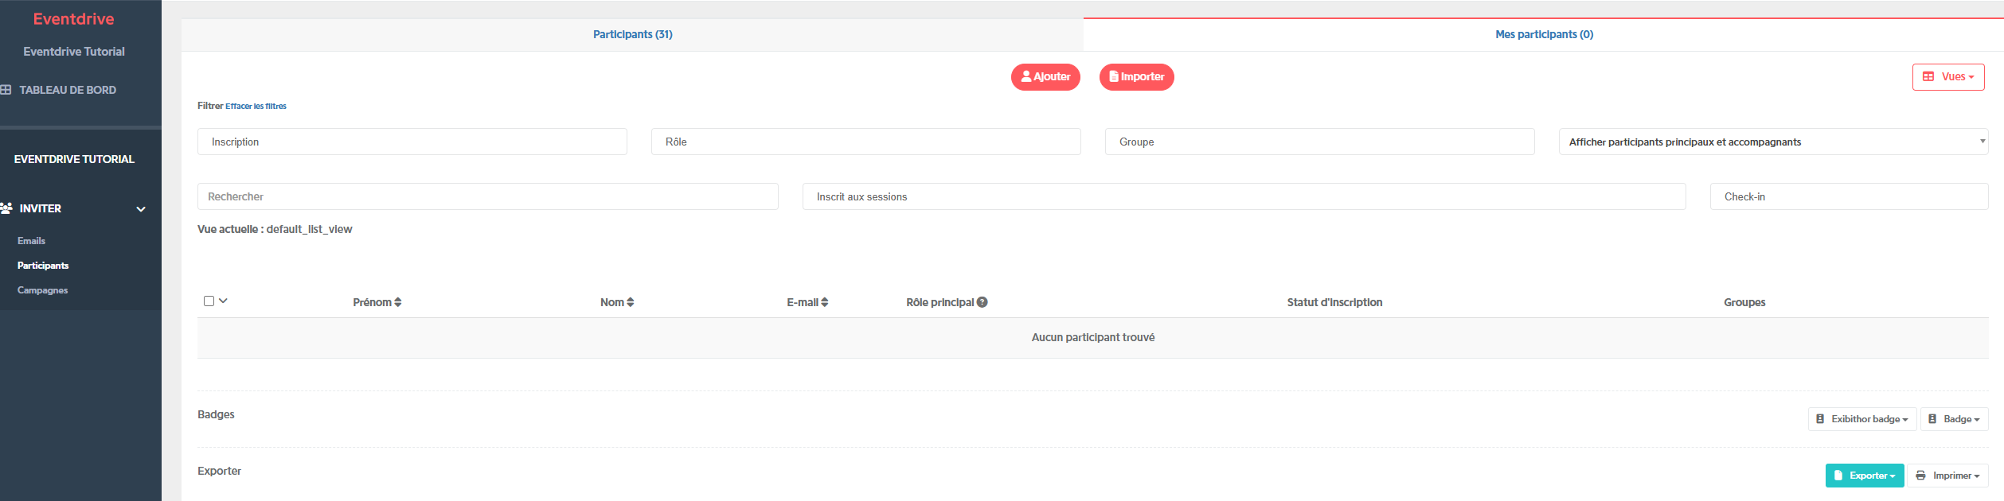Tick the select-all participants checkbox
This screenshot has width=2004, height=501.
point(209,301)
